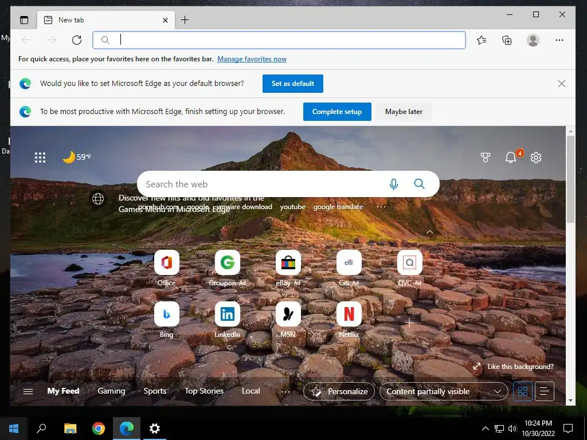Switch feed to list view
The width and height of the screenshot is (587, 440).
tap(545, 391)
